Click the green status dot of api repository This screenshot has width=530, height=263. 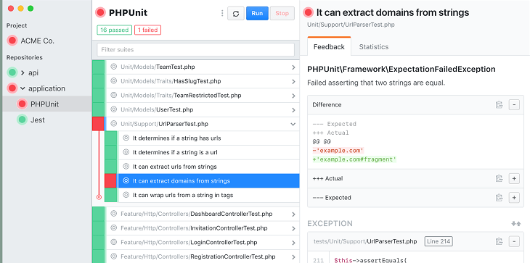pyautogui.click(x=12, y=72)
